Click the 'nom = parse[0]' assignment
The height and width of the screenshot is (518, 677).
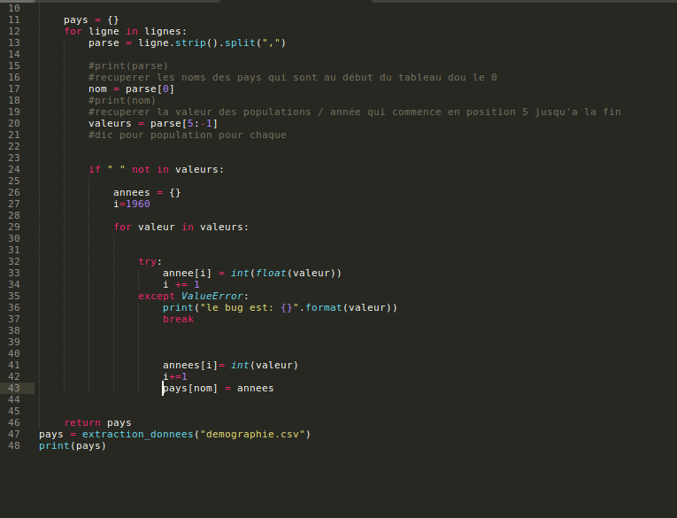131,89
